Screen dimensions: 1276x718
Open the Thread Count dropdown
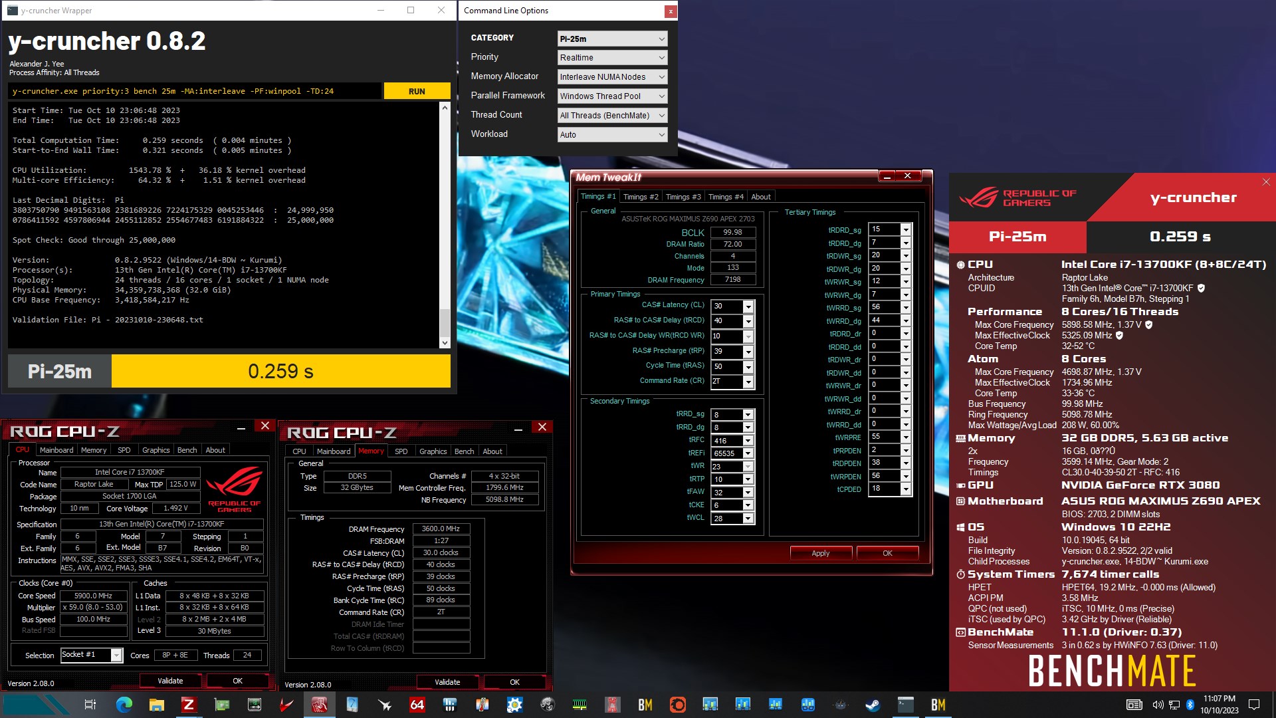coord(612,116)
